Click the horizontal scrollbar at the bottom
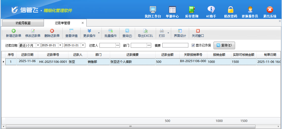 [x=130, y=126]
